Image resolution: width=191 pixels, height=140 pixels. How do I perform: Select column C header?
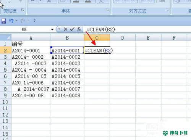tap(97, 38)
